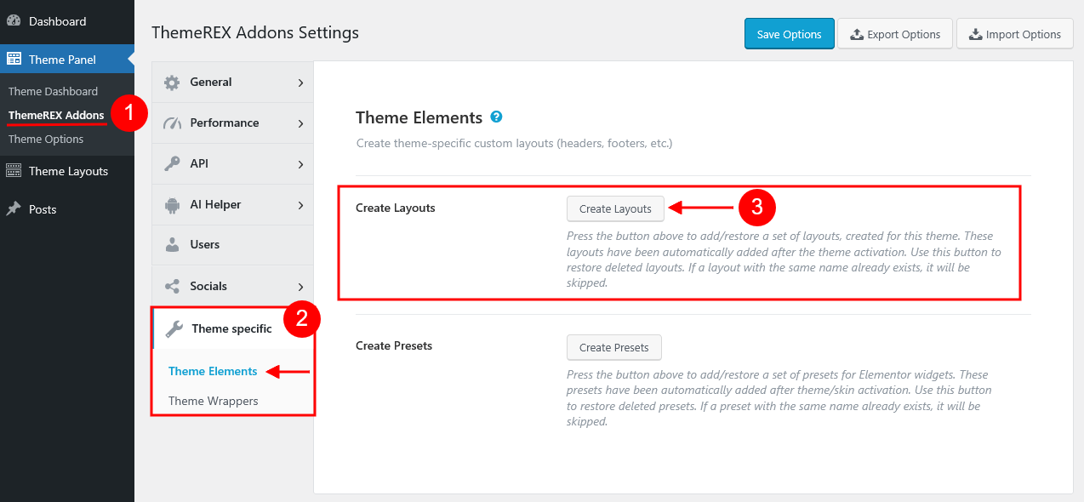The height and width of the screenshot is (502, 1084).
Task: Click the Export Options button
Action: point(893,35)
